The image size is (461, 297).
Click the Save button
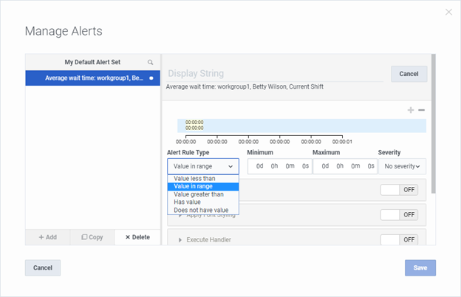(x=420, y=267)
